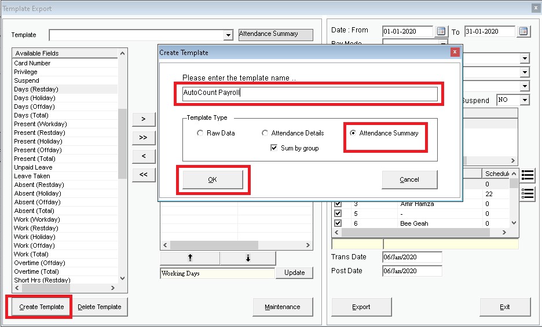The image size is (542, 327).
Task: Open the To date calendar picker
Action: (523, 31)
